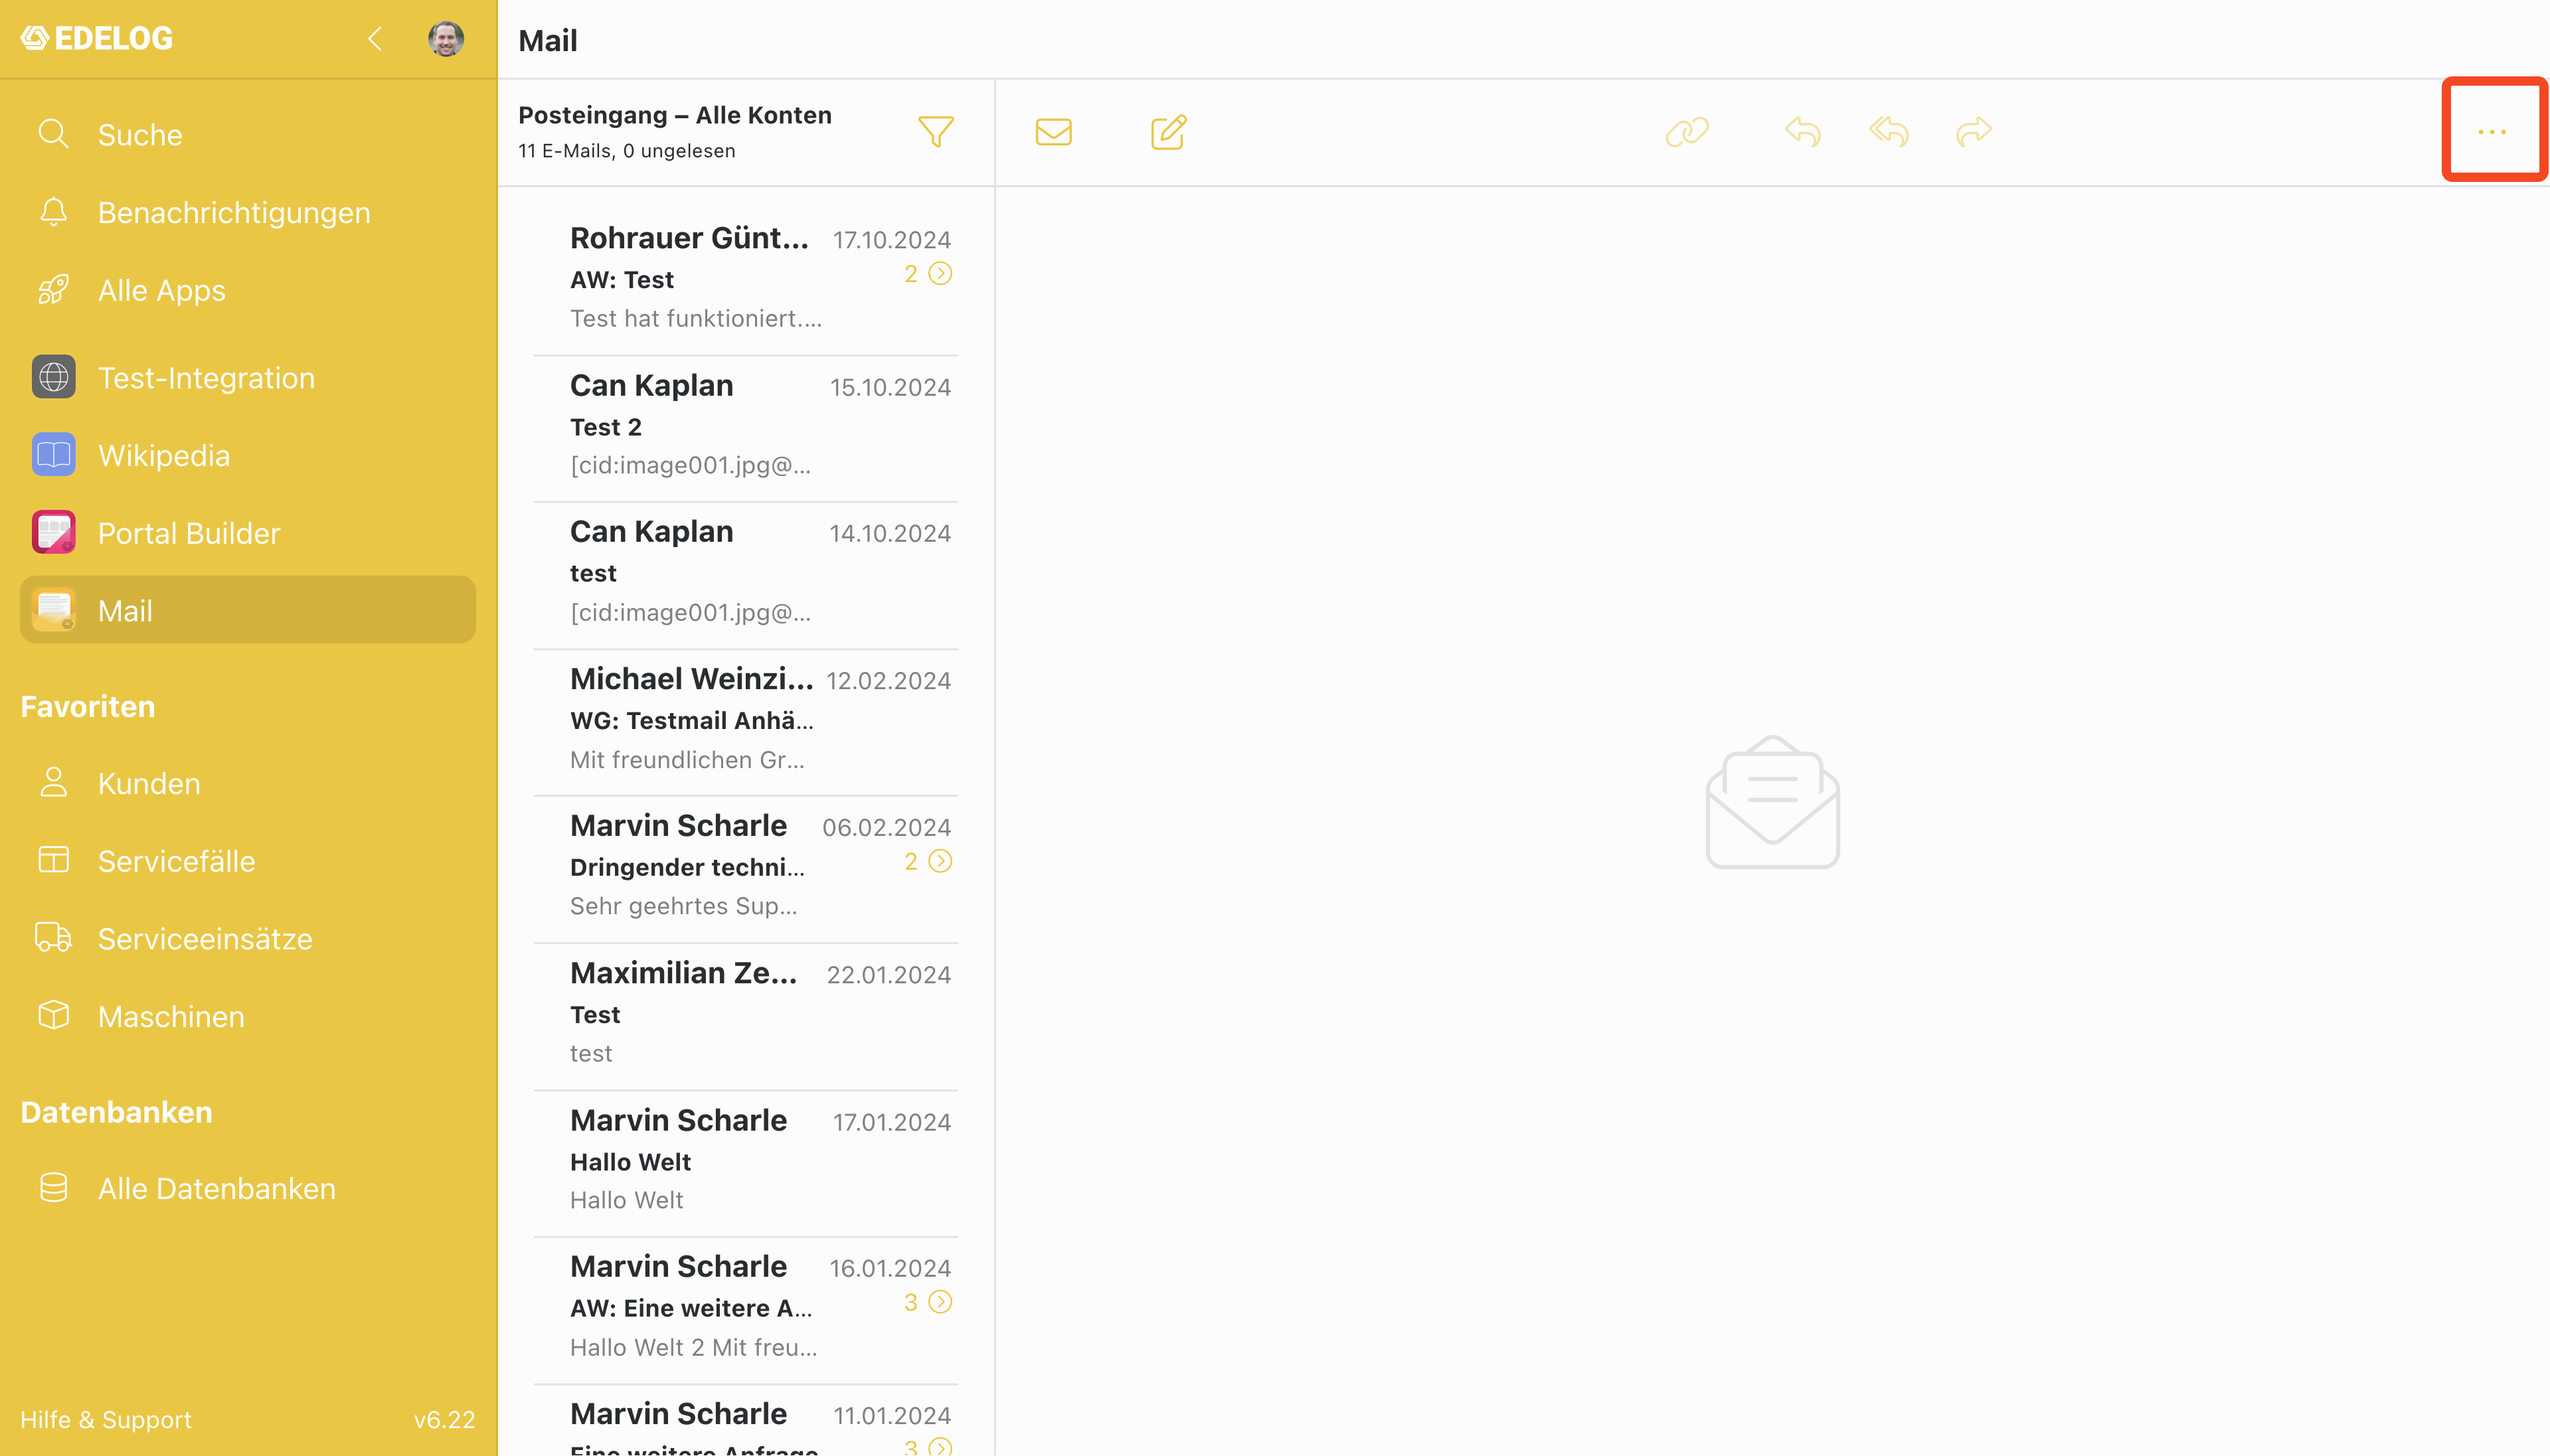Open the mail filter funnel icon
This screenshot has width=2550, height=1456.
click(935, 132)
